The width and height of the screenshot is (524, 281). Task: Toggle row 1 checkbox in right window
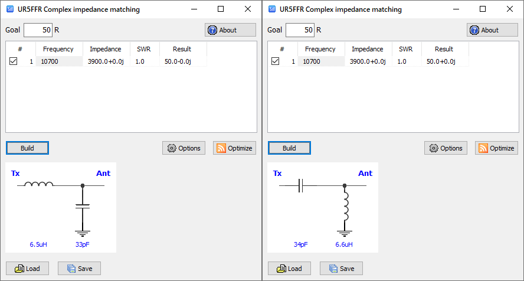(x=275, y=61)
